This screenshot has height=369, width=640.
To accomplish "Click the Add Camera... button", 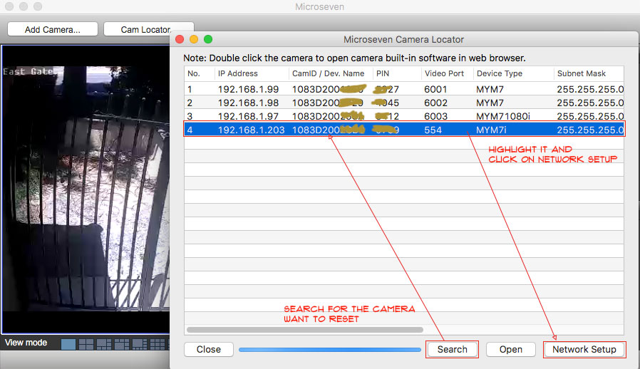I will (x=53, y=29).
